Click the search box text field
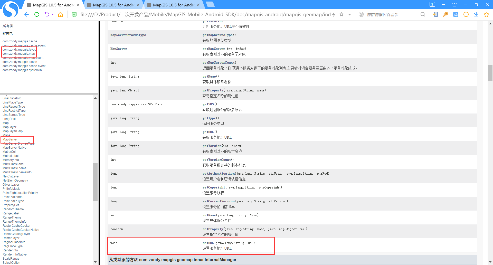Image resolution: width=493 pixels, height=265 pixels. click(392, 15)
